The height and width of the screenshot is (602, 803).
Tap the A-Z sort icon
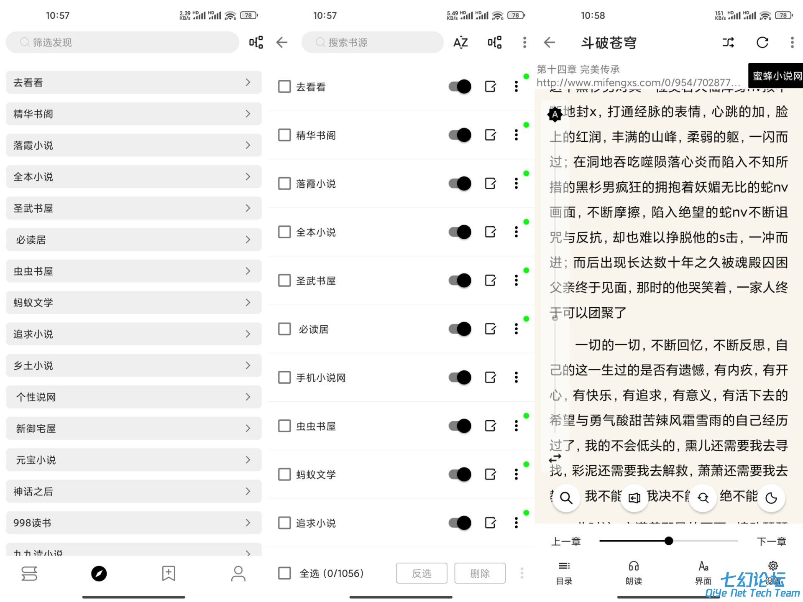tap(460, 42)
